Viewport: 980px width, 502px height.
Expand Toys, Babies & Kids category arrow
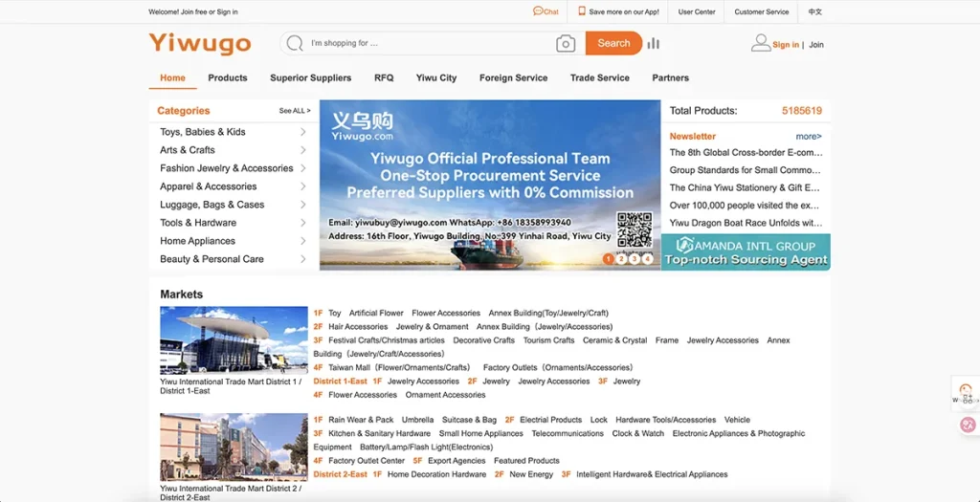pos(303,132)
